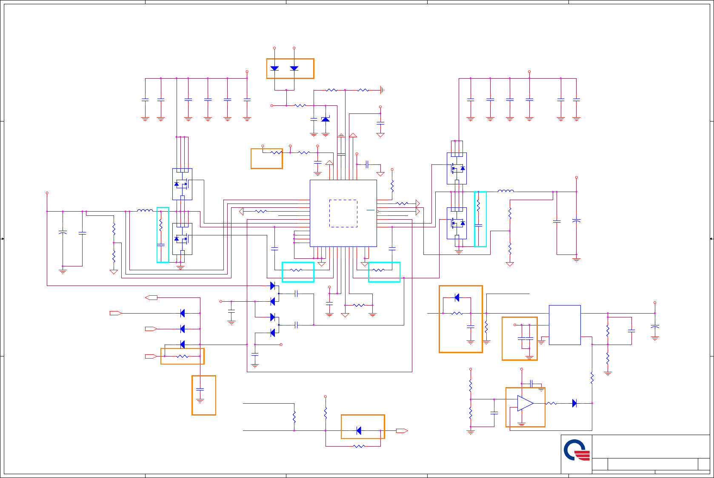This screenshot has width=714, height=478.
Task: Select the large central IC rectangle
Action: 343,213
